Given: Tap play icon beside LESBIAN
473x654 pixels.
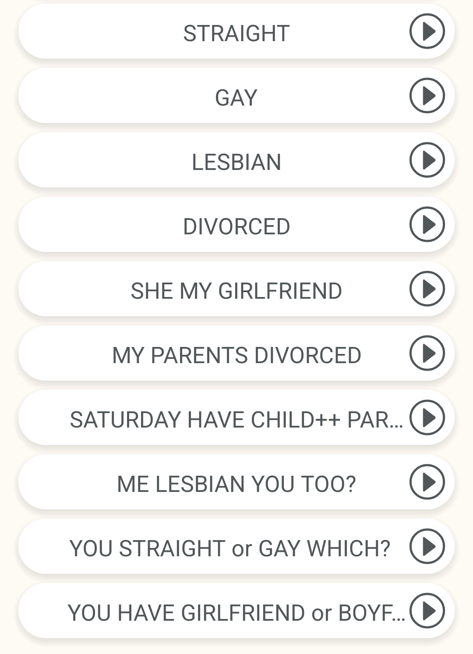Looking at the screenshot, I should 427,160.
